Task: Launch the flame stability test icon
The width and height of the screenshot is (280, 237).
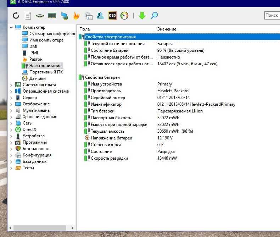Action: tap(76, 16)
